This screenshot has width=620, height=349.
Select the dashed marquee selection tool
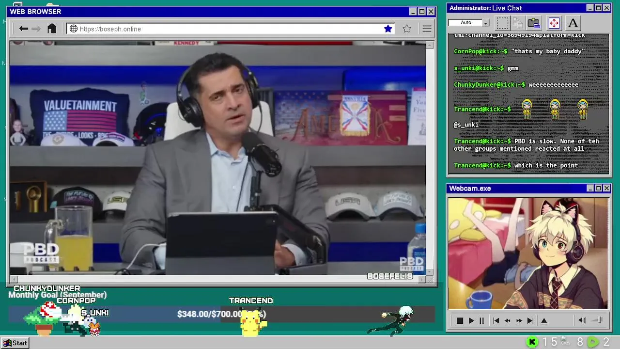coord(502,23)
